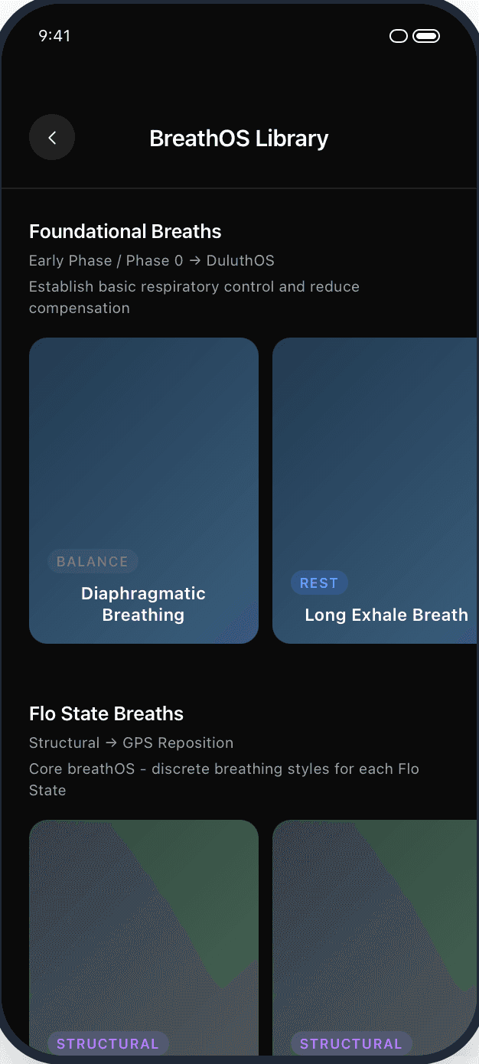Tap the BALANCE badge on Diaphragmatic Breathing

pyautogui.click(x=93, y=561)
